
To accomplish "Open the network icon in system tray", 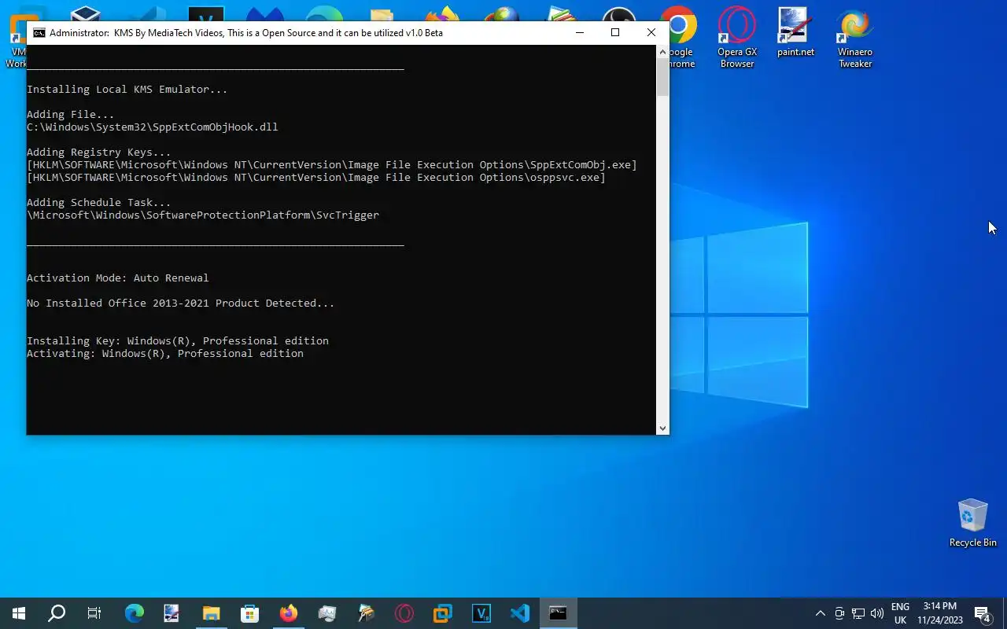I will coord(858,613).
